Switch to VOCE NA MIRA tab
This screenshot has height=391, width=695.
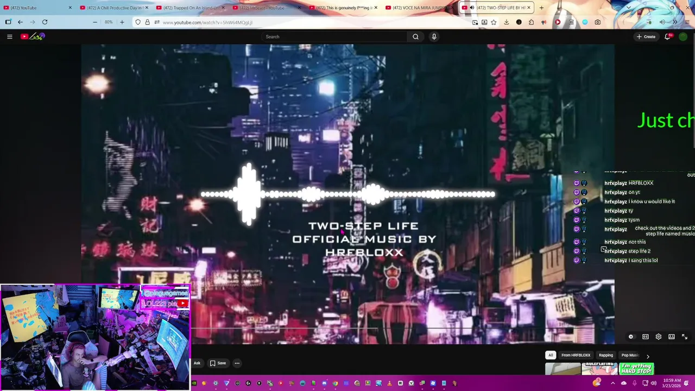(x=419, y=8)
